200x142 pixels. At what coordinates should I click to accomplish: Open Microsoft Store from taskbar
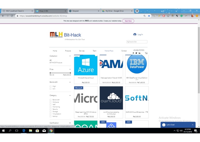click(37, 131)
